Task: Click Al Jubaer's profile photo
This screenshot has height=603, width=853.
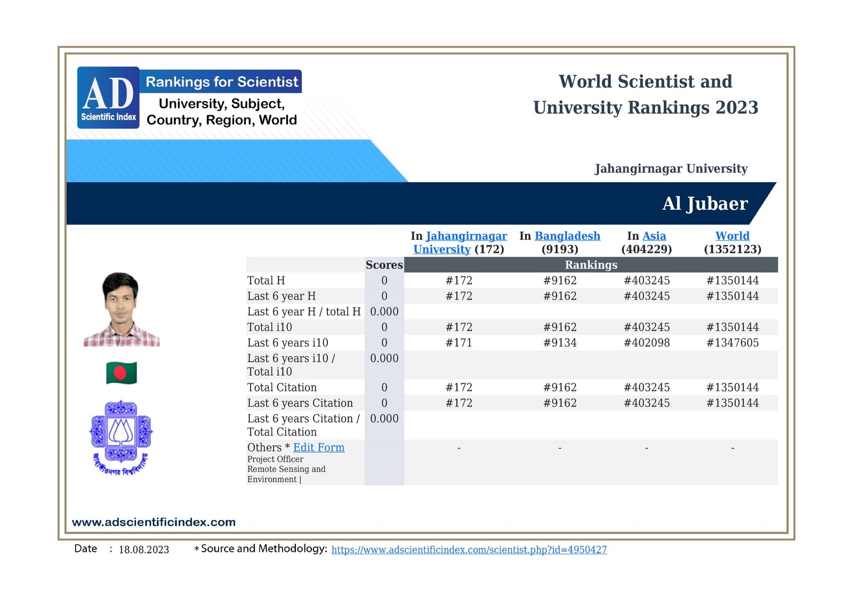Action: pos(122,309)
